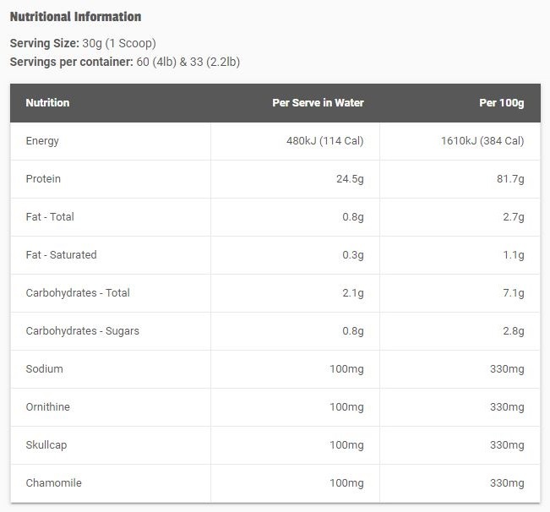Click the 1610kJ (384 Cal) value
This screenshot has height=512, width=550.
[x=482, y=141]
